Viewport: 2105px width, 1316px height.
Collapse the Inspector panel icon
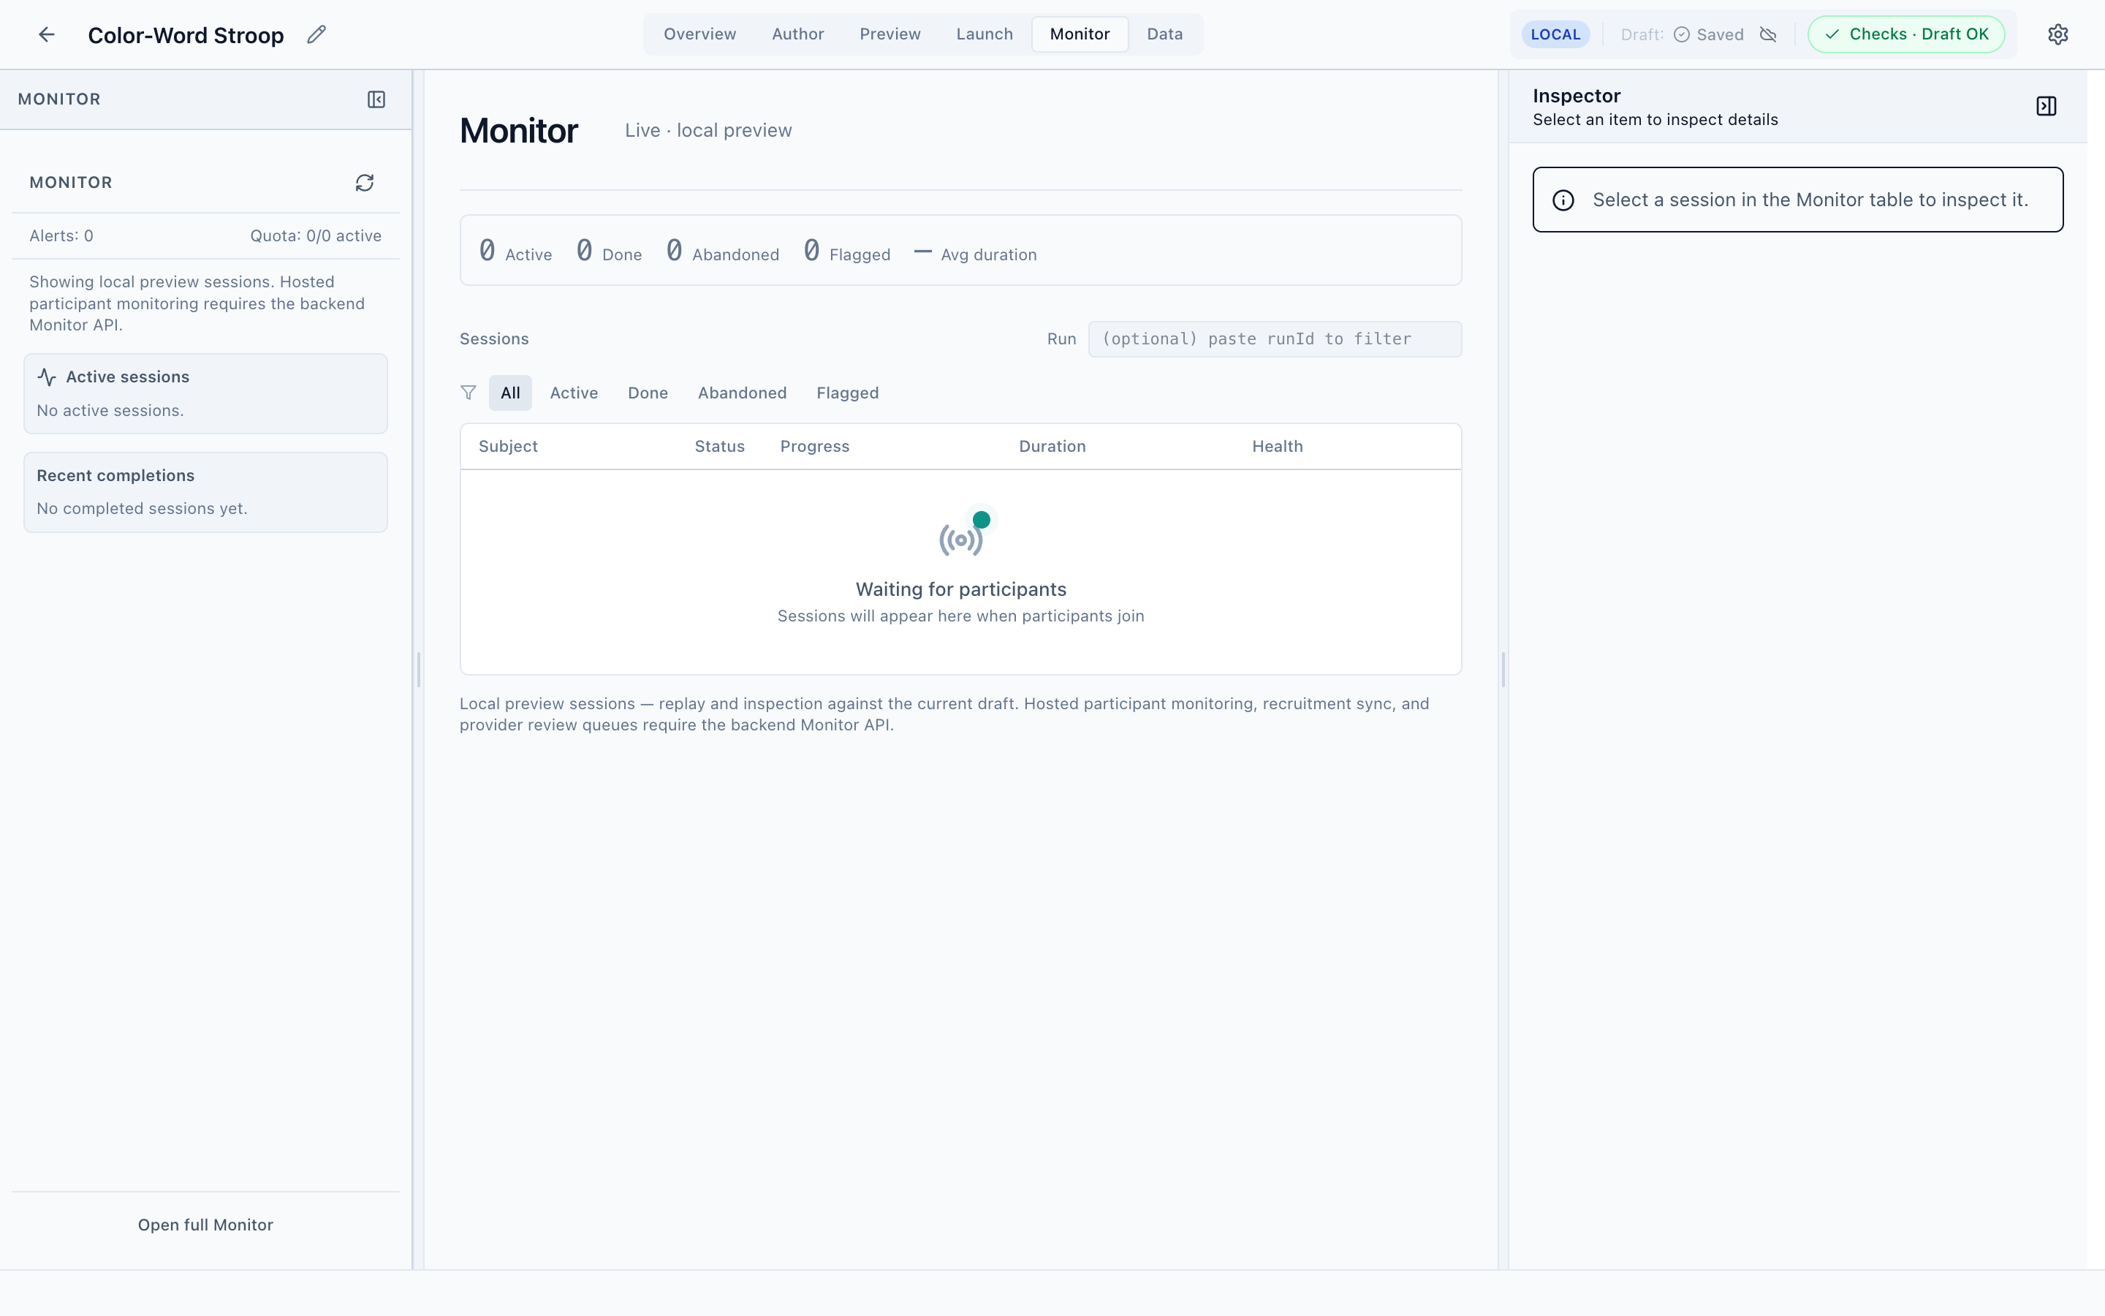[x=2046, y=106]
